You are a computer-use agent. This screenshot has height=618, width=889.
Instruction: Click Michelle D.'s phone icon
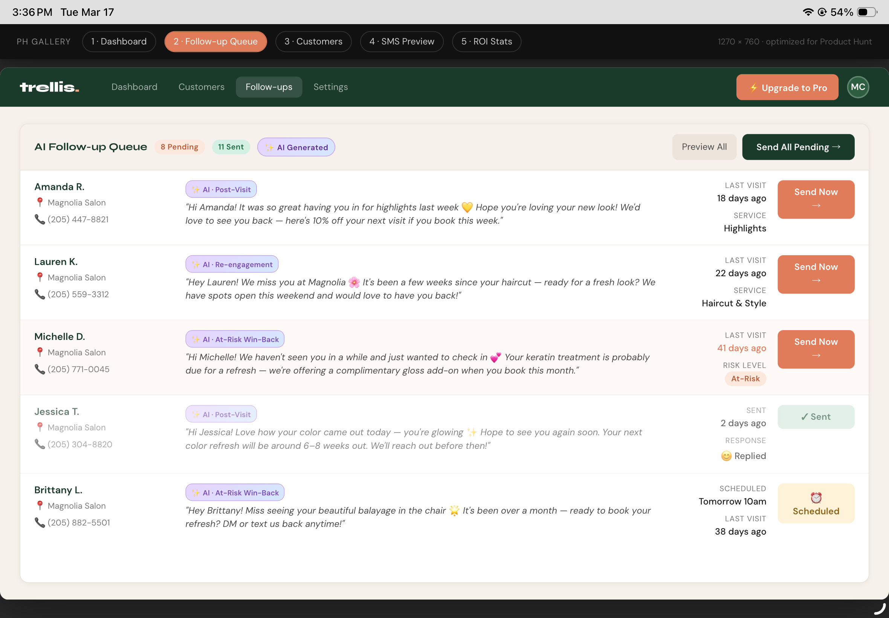tap(40, 369)
